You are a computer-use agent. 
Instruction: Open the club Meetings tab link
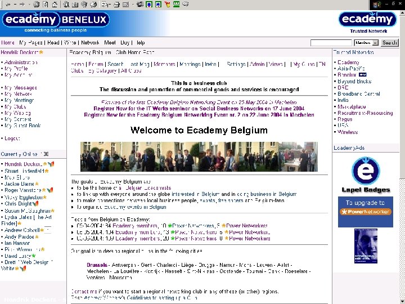pos(190,64)
